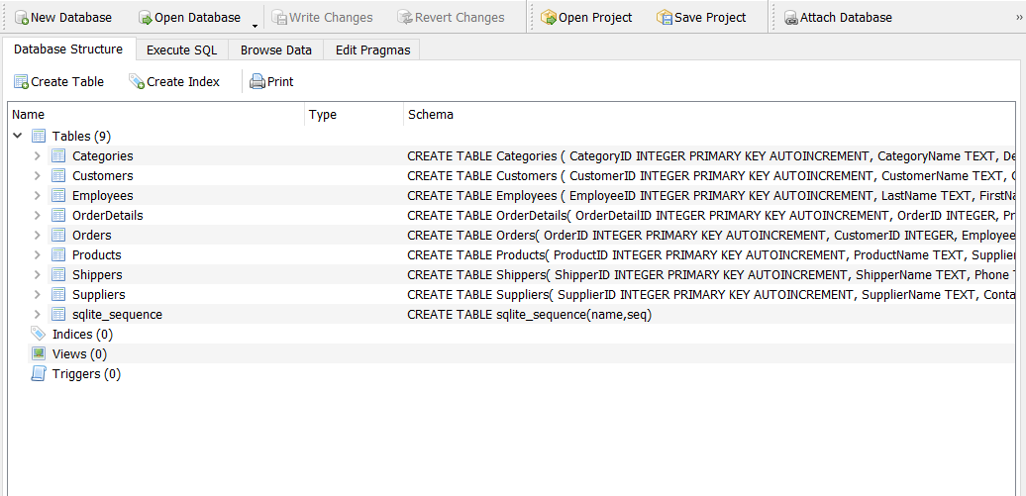Click the Create Index icon
This screenshot has height=496, width=1026.
coord(137,82)
